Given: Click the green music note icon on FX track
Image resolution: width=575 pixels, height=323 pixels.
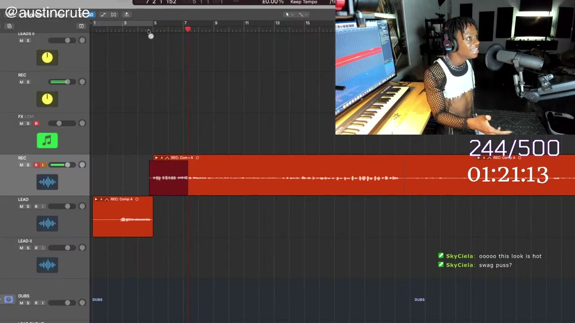Looking at the screenshot, I should pos(47,140).
